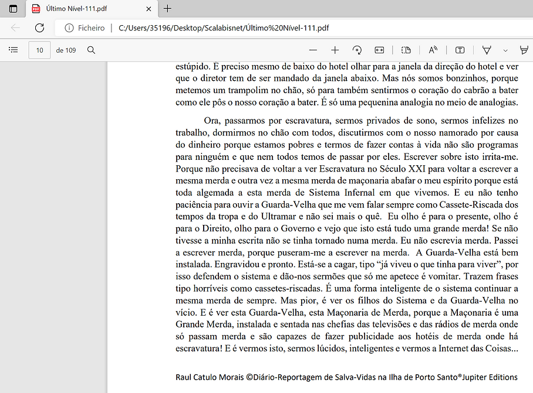Open a new browser tab
This screenshot has height=393, width=533.
167,9
